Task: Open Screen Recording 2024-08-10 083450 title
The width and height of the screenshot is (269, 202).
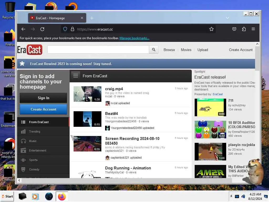Action: point(132,141)
